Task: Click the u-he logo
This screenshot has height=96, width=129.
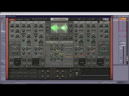Action: click(x=106, y=19)
